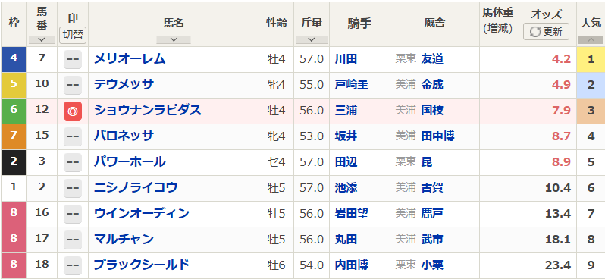Click the red double-circle mark for ショウナンラピダス

(x=73, y=111)
